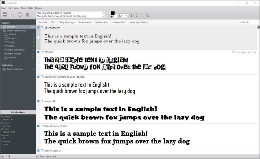
Task: Click Windows icon beside 18thCentury font
Action: (38, 27)
